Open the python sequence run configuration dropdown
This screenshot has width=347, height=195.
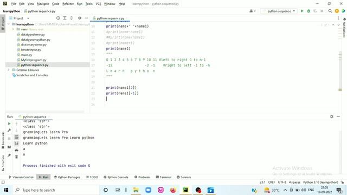279,11
